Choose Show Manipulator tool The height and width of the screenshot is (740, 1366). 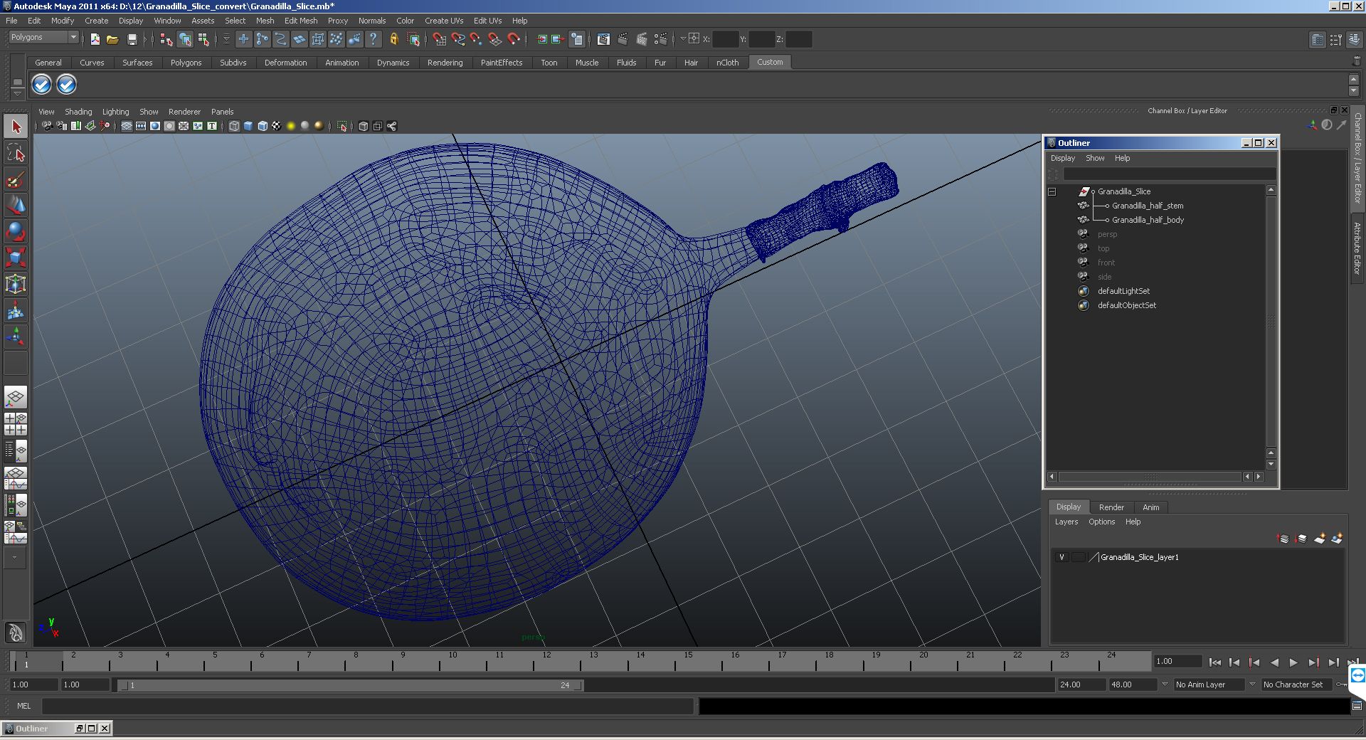click(16, 337)
